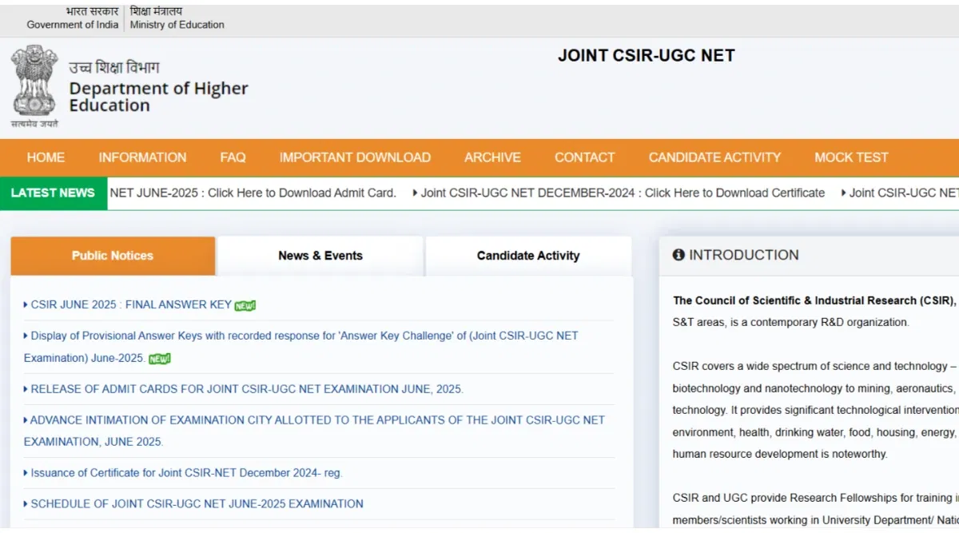Open the CONTACT menu item
This screenshot has height=533, width=959.
[585, 157]
